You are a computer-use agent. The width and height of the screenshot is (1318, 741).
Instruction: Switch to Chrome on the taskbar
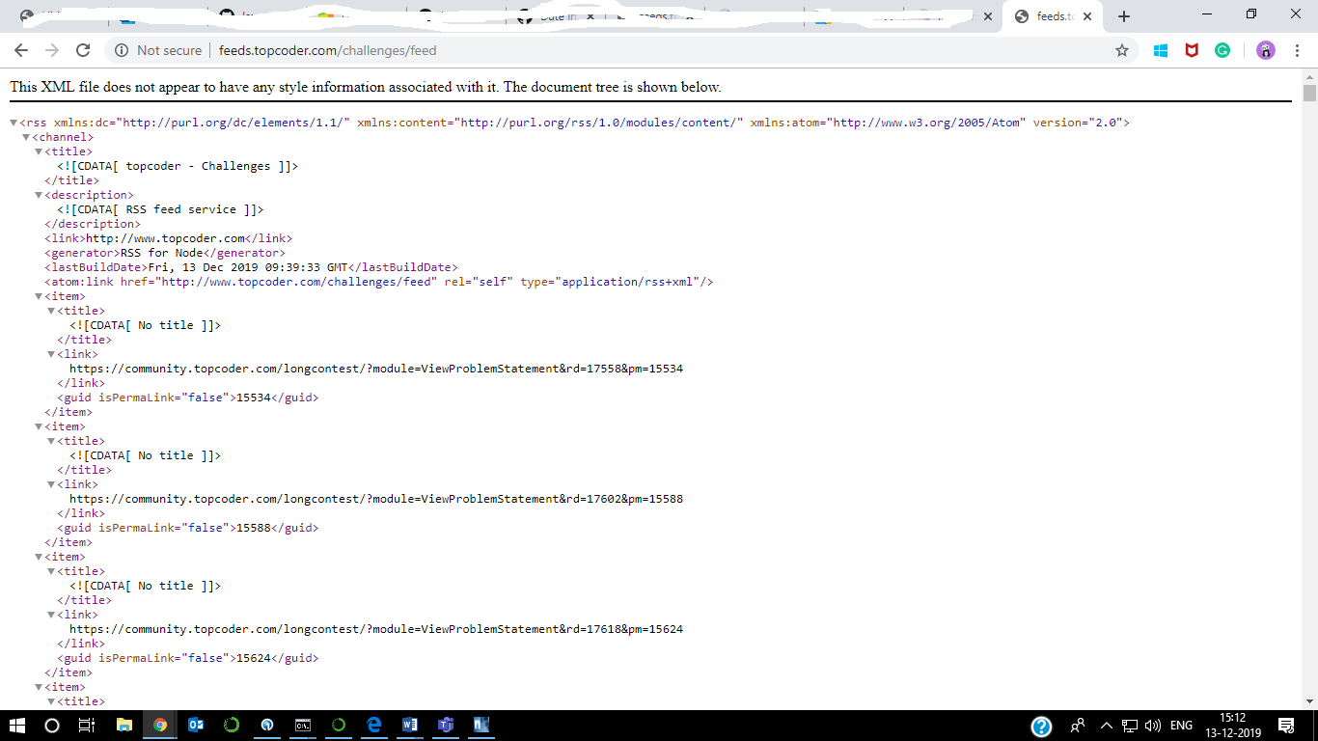pyautogui.click(x=159, y=725)
